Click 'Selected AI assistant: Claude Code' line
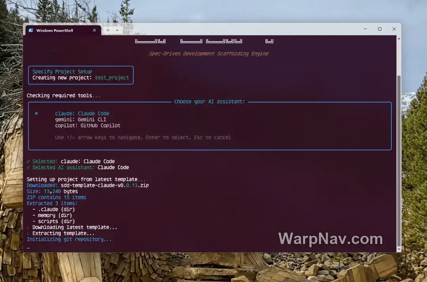Viewport: 427px width, 282px height. 78,167
